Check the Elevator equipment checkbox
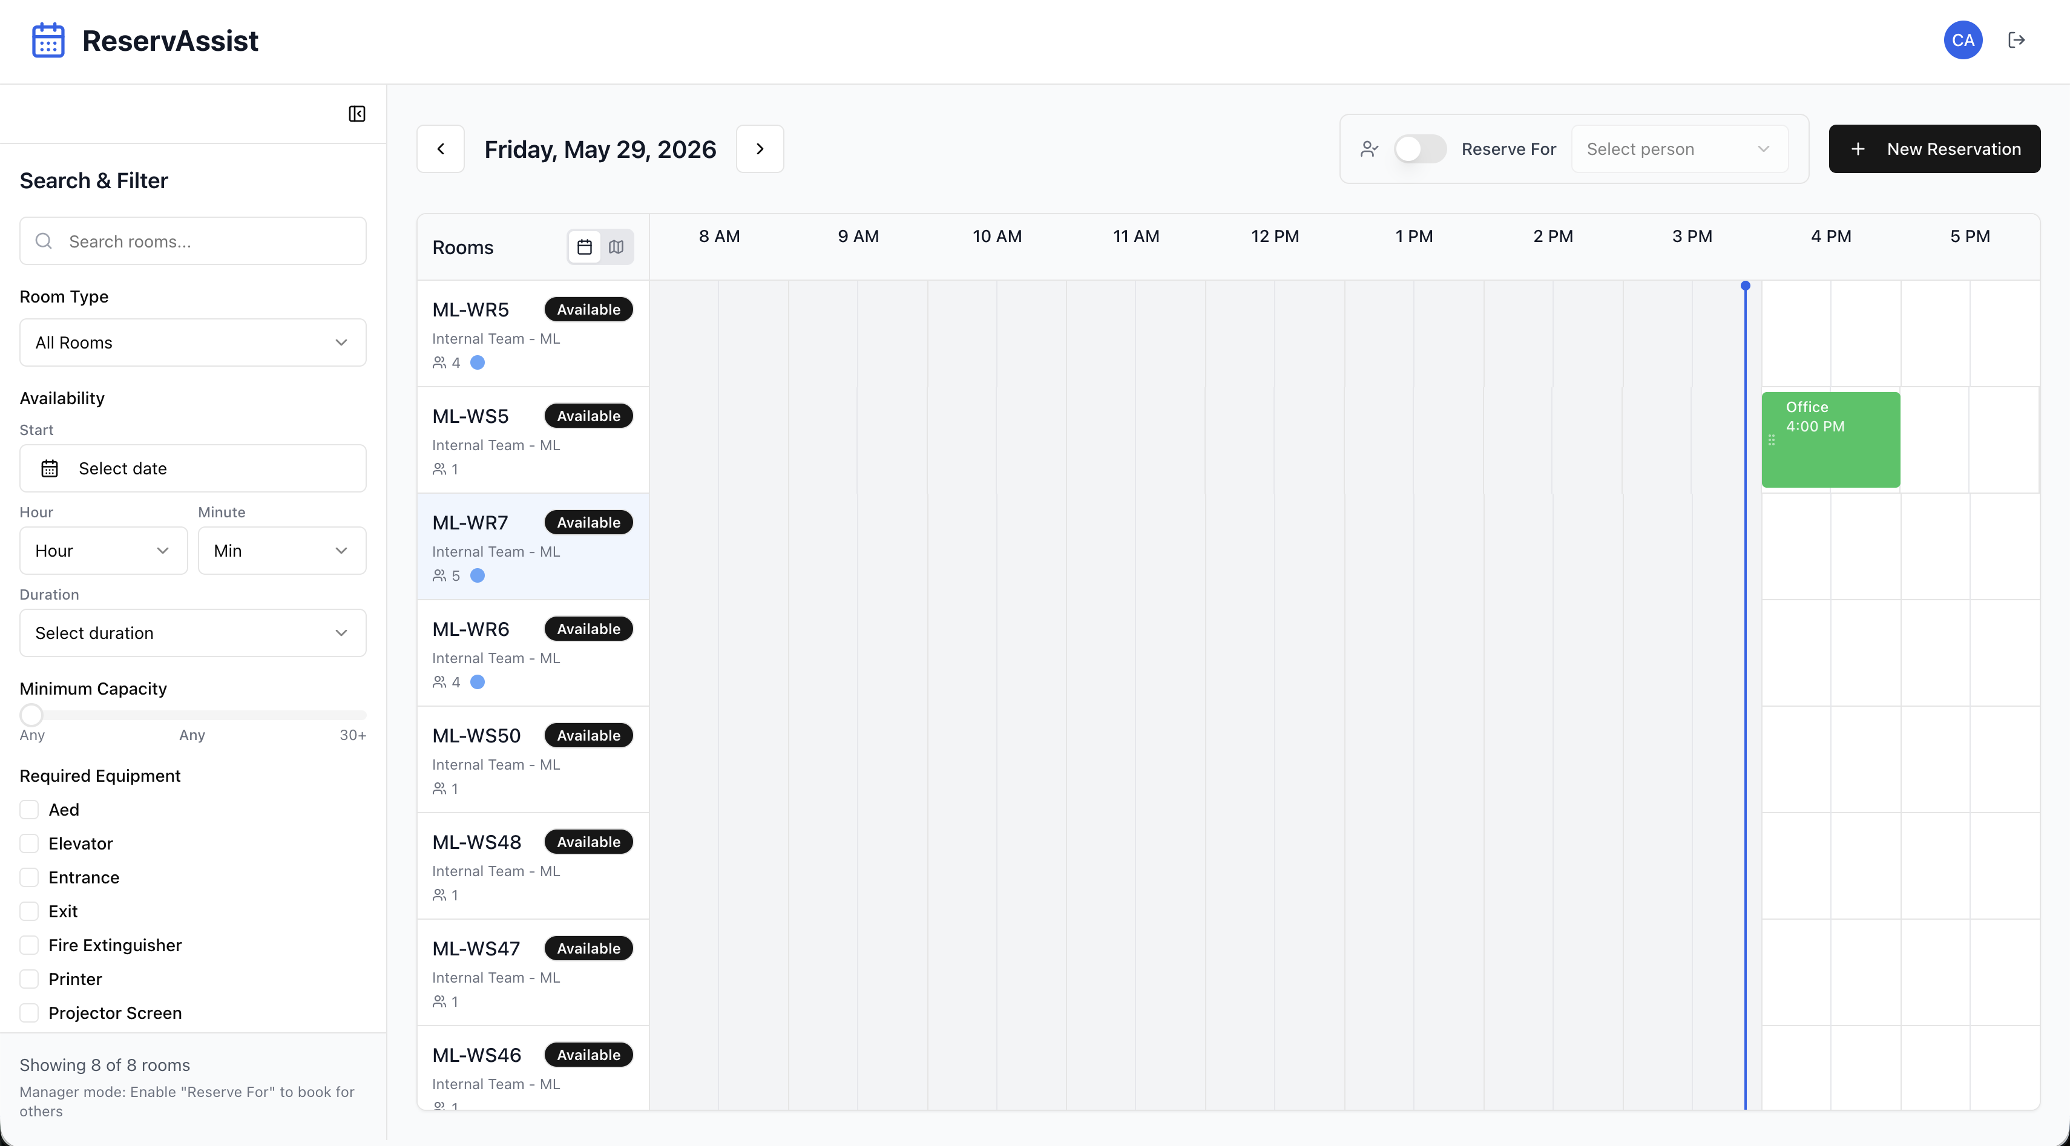Screen dimensions: 2070x1146 [x=29, y=843]
